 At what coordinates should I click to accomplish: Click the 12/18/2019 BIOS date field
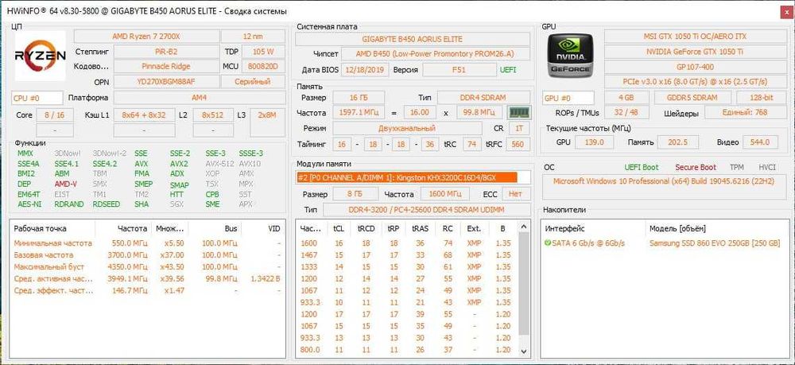365,70
